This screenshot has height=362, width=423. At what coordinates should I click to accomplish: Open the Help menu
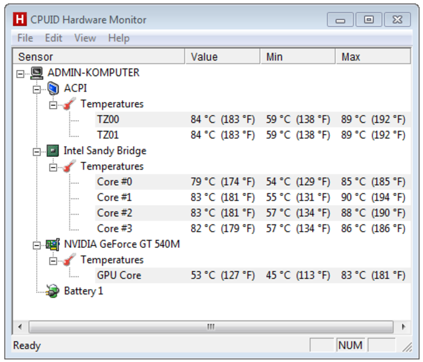coord(119,38)
